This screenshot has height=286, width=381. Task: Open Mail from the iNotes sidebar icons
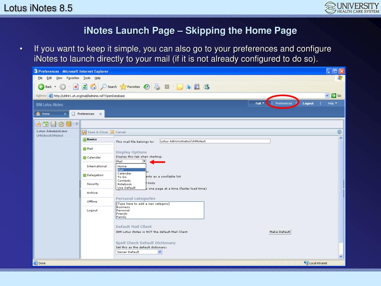click(38, 124)
